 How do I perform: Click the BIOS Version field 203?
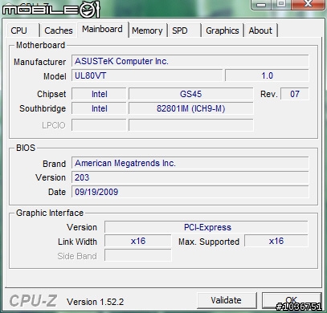click(190, 177)
